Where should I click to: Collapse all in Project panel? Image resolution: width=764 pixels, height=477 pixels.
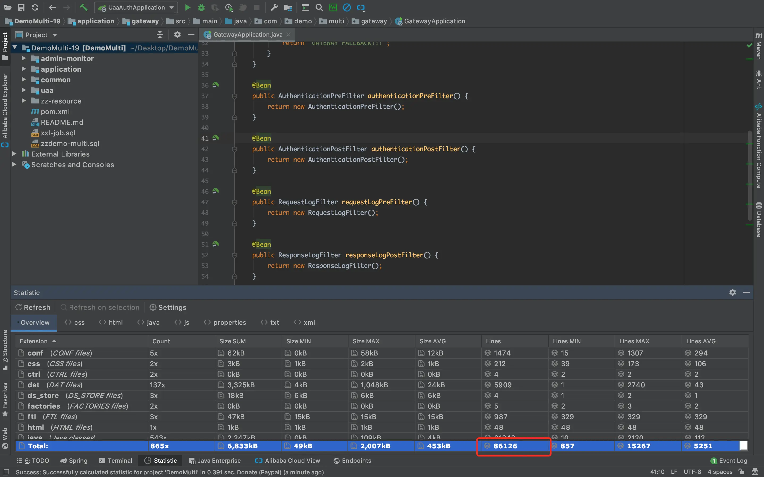coord(160,35)
